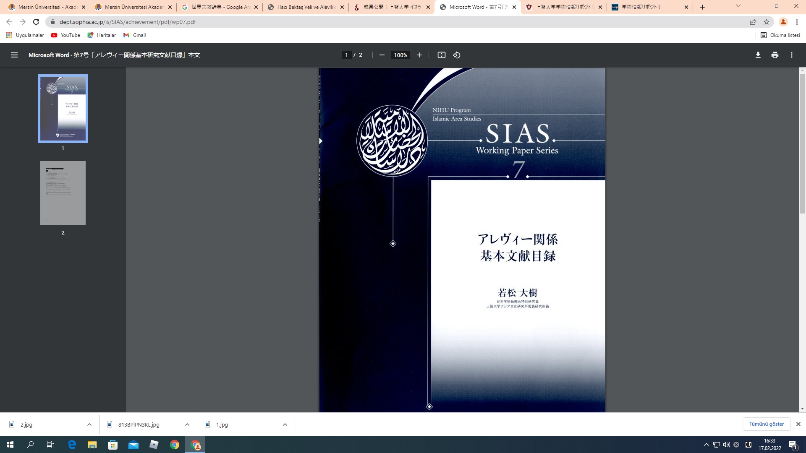Image resolution: width=806 pixels, height=453 pixels.
Task: Print the PDF document
Action: tap(775, 55)
